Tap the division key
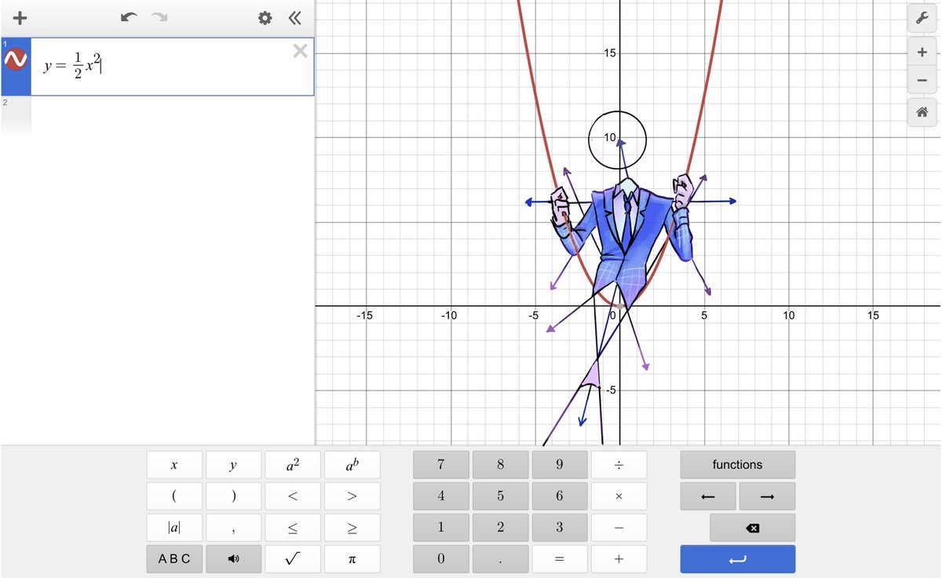This screenshot has height=578, width=942. [619, 465]
